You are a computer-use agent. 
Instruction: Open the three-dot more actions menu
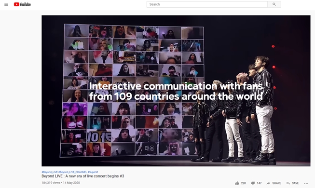coord(306,183)
